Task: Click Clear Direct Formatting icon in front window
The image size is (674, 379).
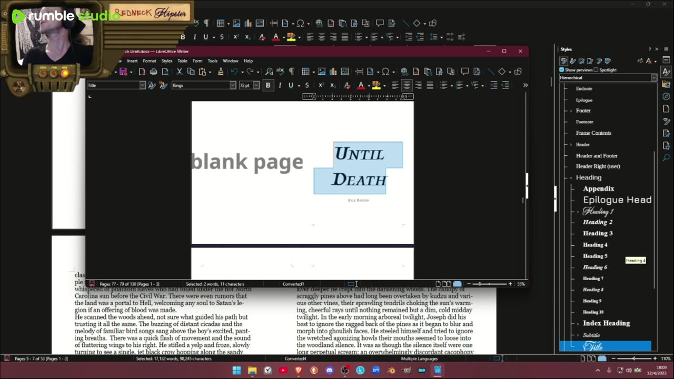Action: [x=347, y=85]
